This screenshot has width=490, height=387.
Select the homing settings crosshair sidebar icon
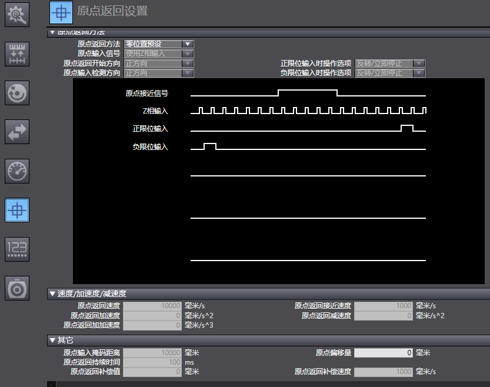pos(17,209)
